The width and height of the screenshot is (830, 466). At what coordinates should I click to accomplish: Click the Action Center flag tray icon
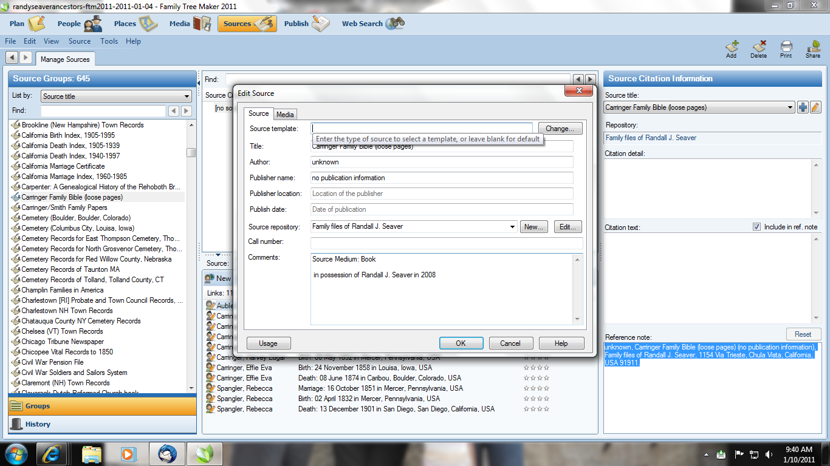(x=739, y=454)
